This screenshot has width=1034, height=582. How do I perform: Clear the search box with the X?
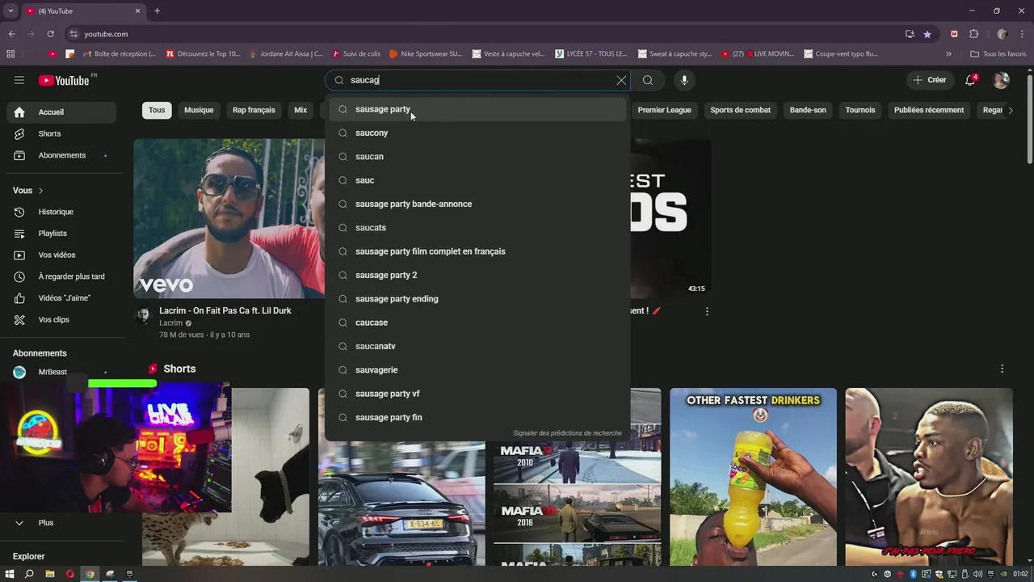click(621, 80)
